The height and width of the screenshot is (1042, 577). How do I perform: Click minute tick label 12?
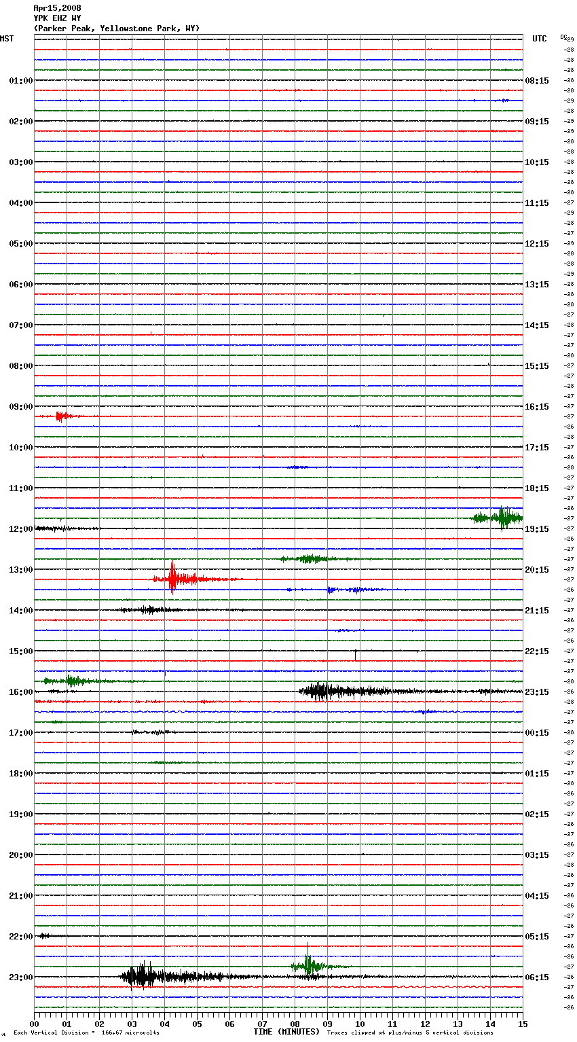[425, 1024]
